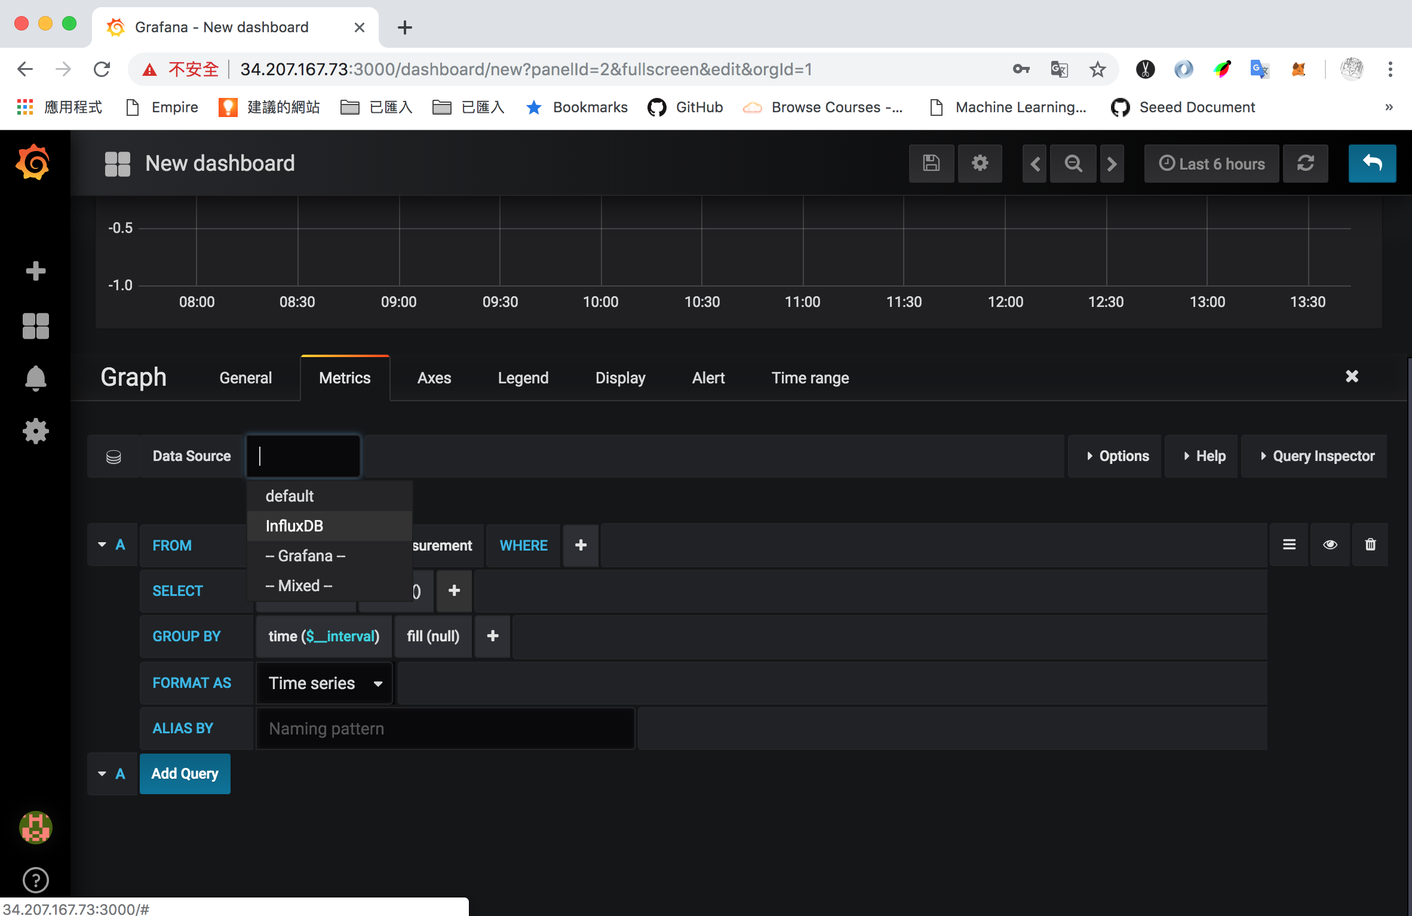Open the Seeed Document bookmark
1412x916 pixels.
pyautogui.click(x=1183, y=107)
